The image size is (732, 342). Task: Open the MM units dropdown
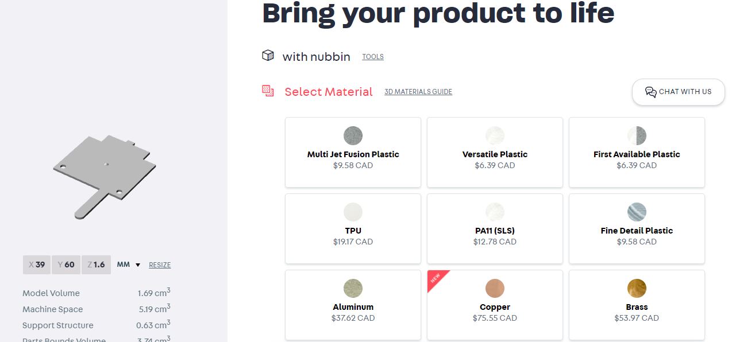click(x=129, y=265)
